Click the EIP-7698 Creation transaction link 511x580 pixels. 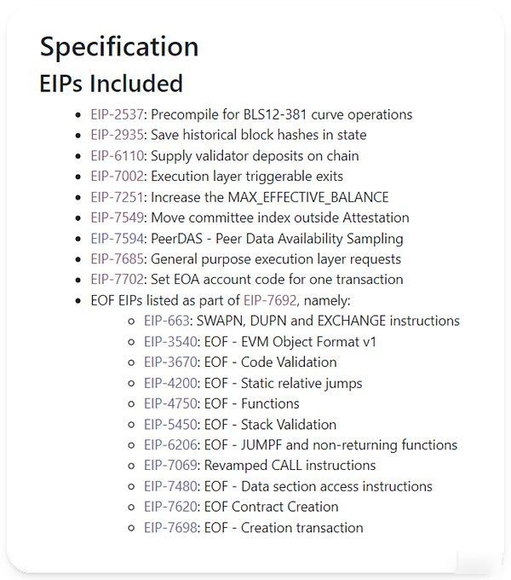[170, 527]
